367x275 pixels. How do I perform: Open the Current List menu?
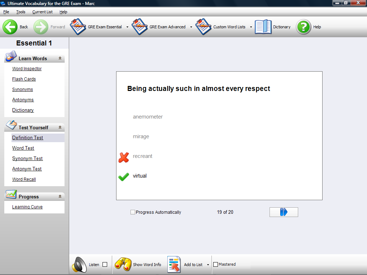42,12
